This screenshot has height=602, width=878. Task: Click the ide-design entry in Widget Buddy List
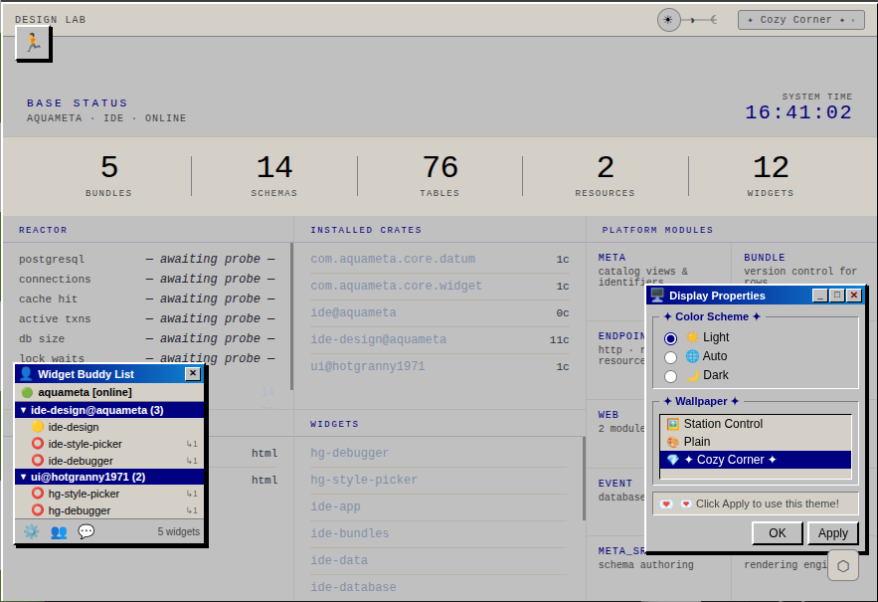(109, 427)
